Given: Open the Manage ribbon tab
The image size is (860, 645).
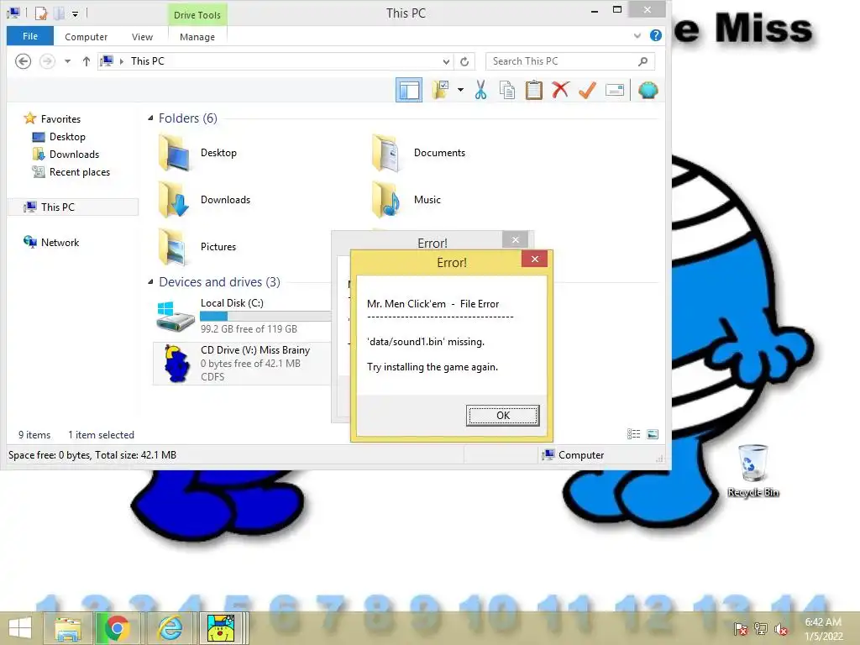Looking at the screenshot, I should pyautogui.click(x=197, y=37).
